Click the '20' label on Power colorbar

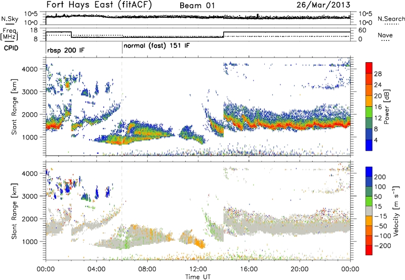[378, 96]
